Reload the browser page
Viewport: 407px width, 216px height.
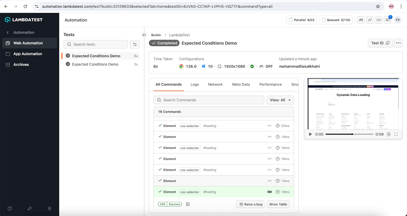pyautogui.click(x=25, y=6)
